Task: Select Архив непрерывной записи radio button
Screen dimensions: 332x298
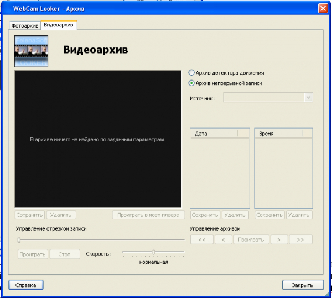Action: point(225,83)
